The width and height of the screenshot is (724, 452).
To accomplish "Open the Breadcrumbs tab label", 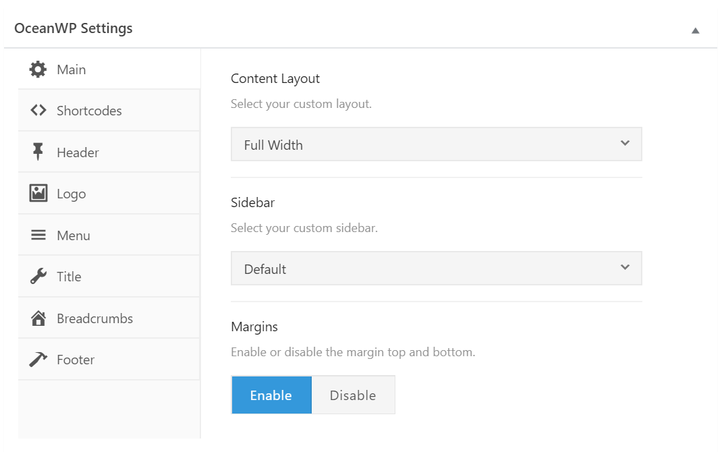I will [x=94, y=318].
